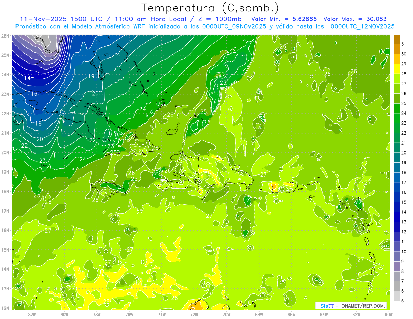
Task: Click the 14N latitude axis label
Action: pyautogui.click(x=5, y=269)
